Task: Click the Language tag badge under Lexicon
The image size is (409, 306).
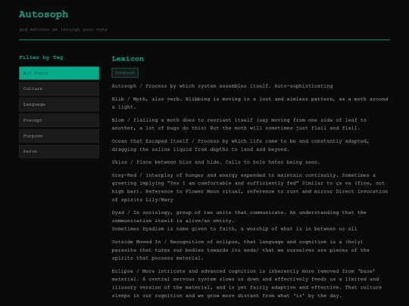Action: [x=125, y=73]
